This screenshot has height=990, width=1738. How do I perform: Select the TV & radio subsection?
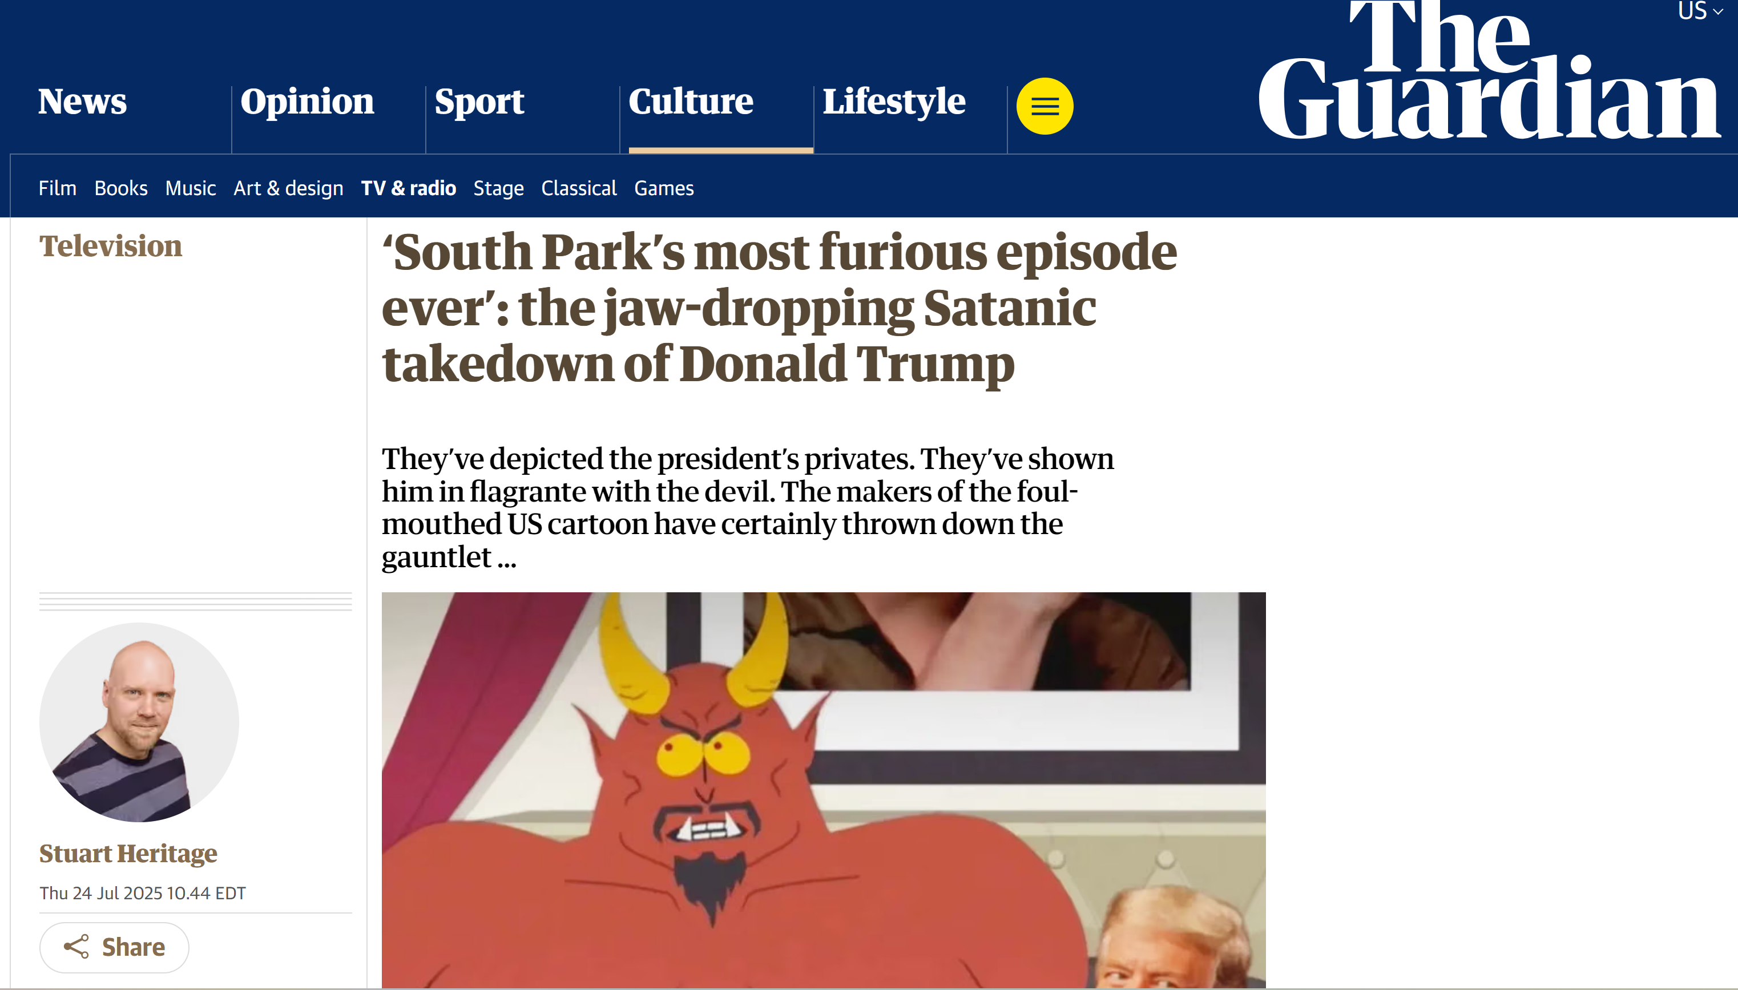(x=409, y=188)
